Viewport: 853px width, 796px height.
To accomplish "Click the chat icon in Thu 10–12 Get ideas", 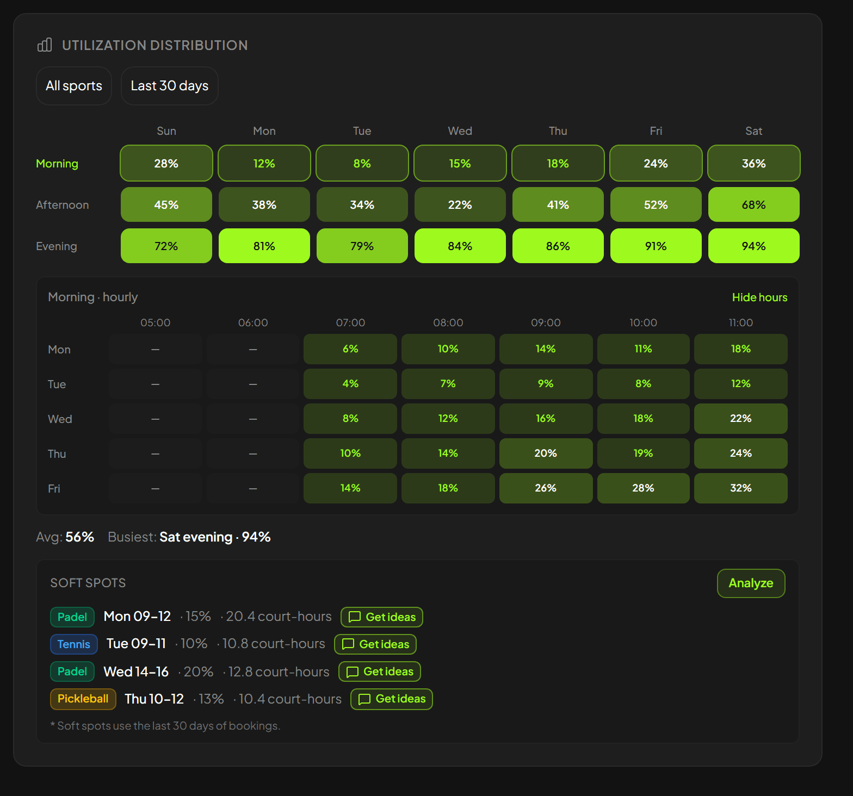I will [364, 699].
